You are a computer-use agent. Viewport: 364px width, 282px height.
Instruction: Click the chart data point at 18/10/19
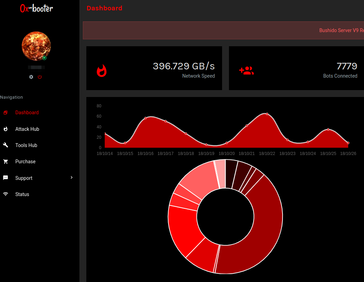tap(207, 145)
